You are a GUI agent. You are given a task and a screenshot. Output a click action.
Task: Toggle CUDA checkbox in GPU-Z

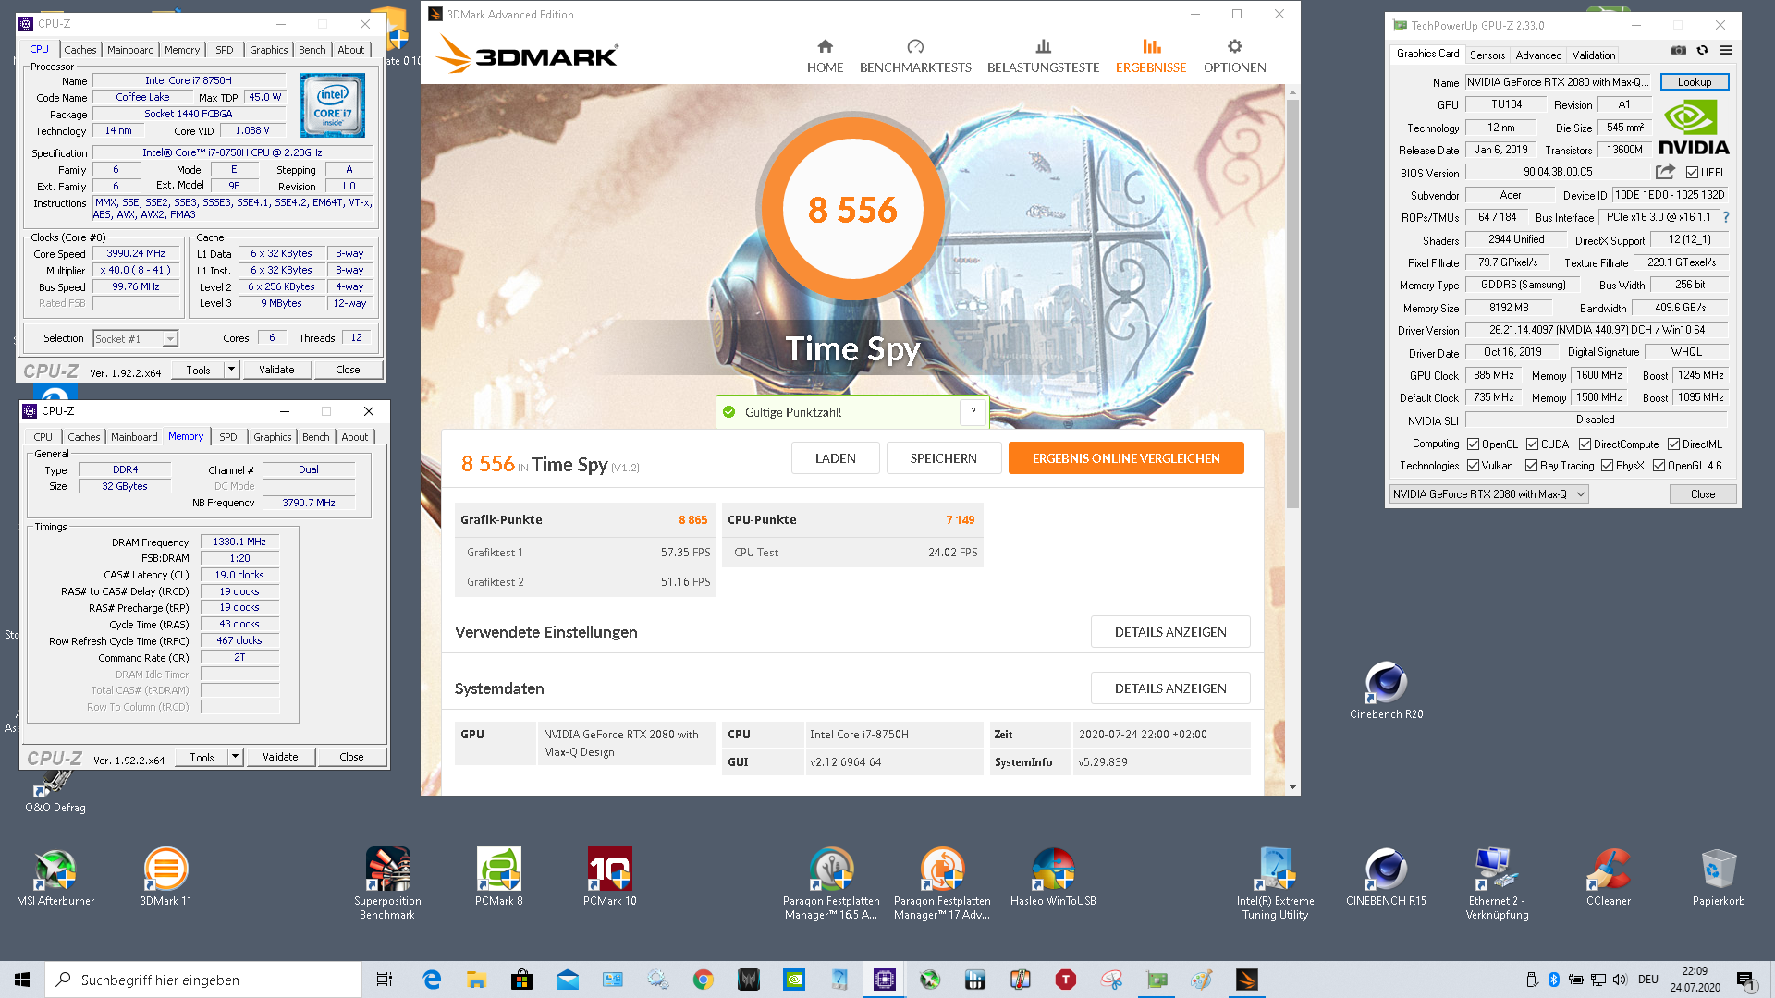[x=1533, y=444]
